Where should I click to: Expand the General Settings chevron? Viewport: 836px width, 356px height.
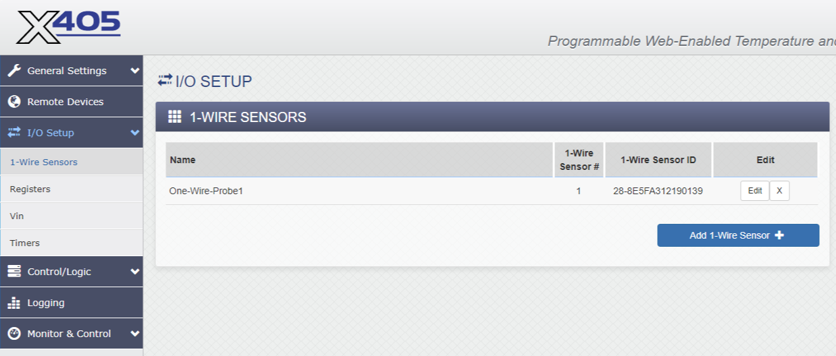point(135,71)
